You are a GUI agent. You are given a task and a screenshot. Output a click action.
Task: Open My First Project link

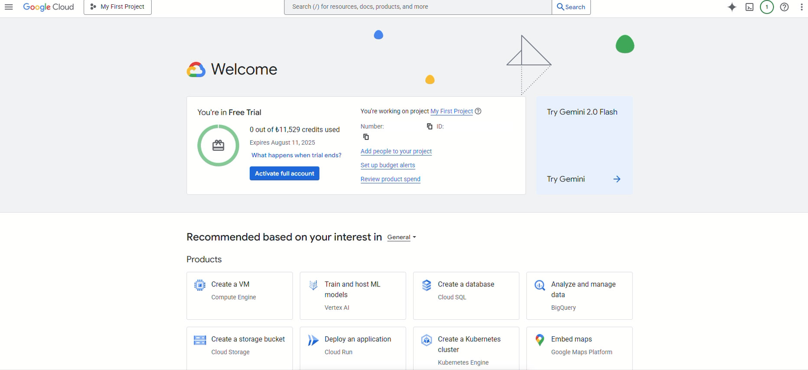(x=452, y=111)
